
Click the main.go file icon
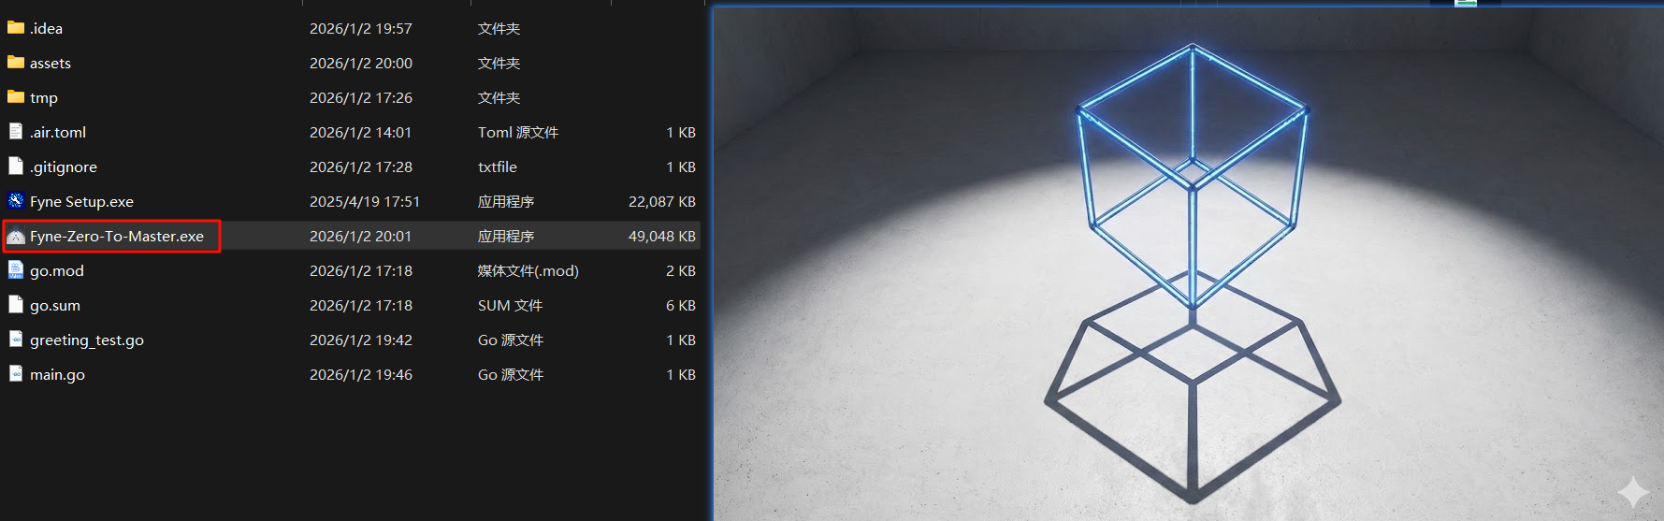tap(16, 374)
